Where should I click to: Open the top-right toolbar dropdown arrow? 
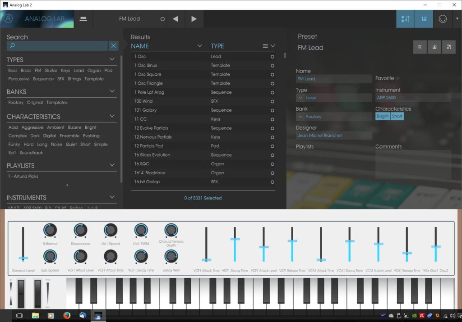point(457,18)
